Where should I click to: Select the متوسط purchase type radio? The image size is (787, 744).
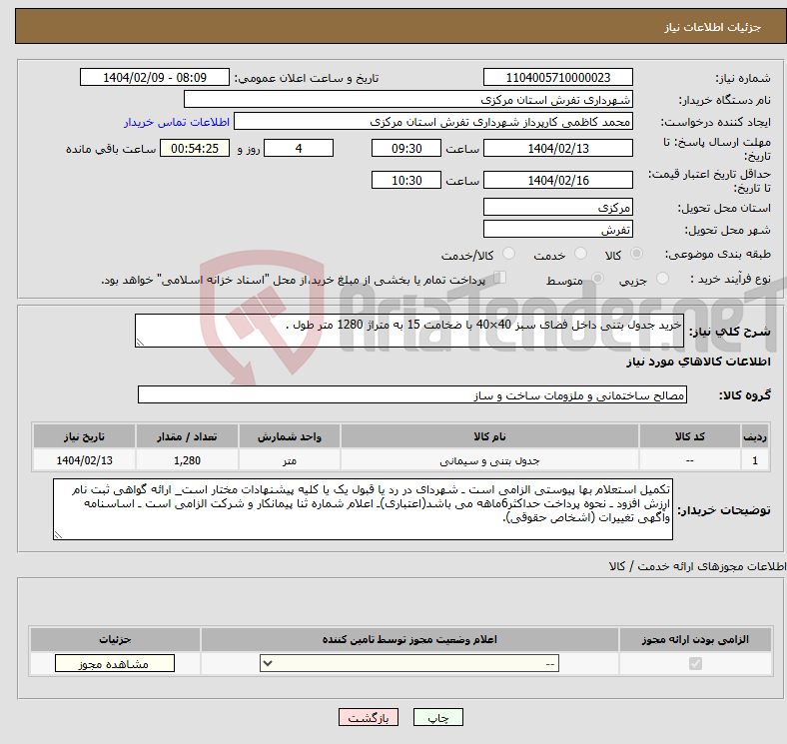(597, 278)
